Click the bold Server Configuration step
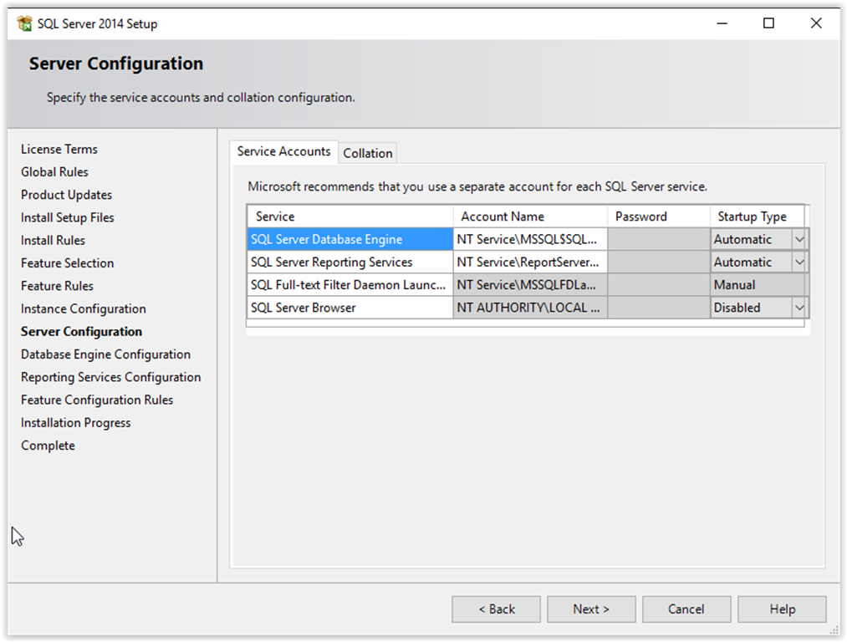The width and height of the screenshot is (847, 642). 82,332
